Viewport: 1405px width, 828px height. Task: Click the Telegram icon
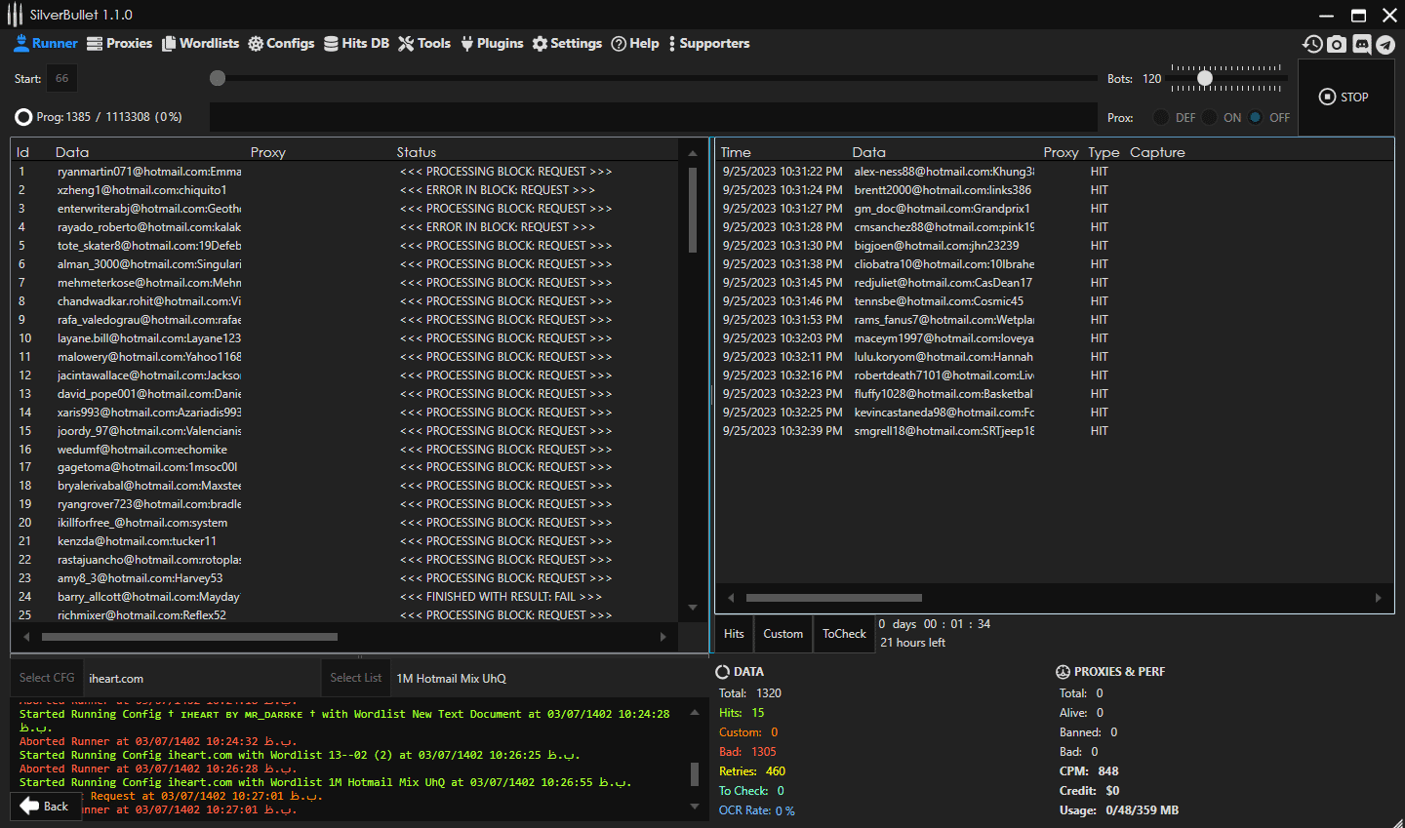1385,44
